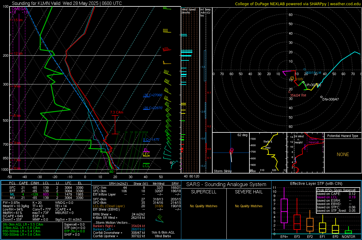Viewport: 362px width, 240px height.
Task: Select the MU parcel row
Action: [46, 197]
